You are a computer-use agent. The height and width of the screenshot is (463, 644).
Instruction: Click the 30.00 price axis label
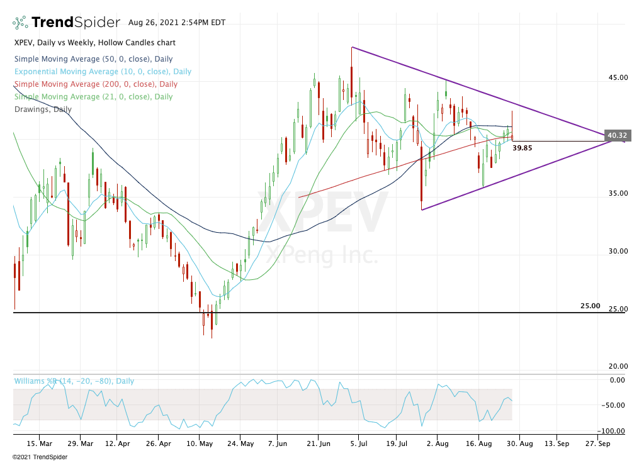(618, 251)
